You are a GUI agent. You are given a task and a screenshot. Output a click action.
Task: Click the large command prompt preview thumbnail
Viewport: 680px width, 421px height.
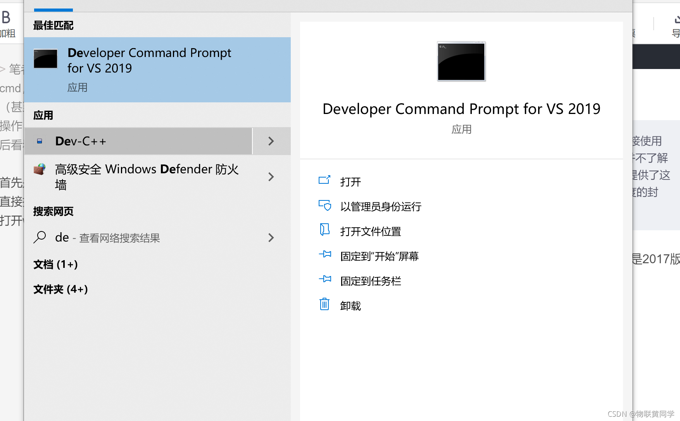(x=461, y=61)
